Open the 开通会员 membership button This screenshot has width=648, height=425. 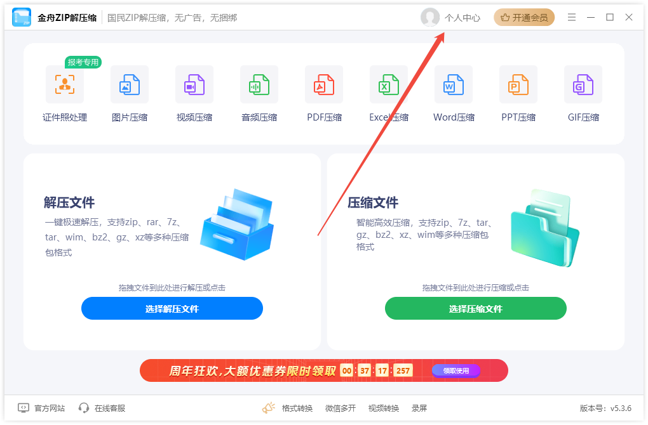[524, 17]
